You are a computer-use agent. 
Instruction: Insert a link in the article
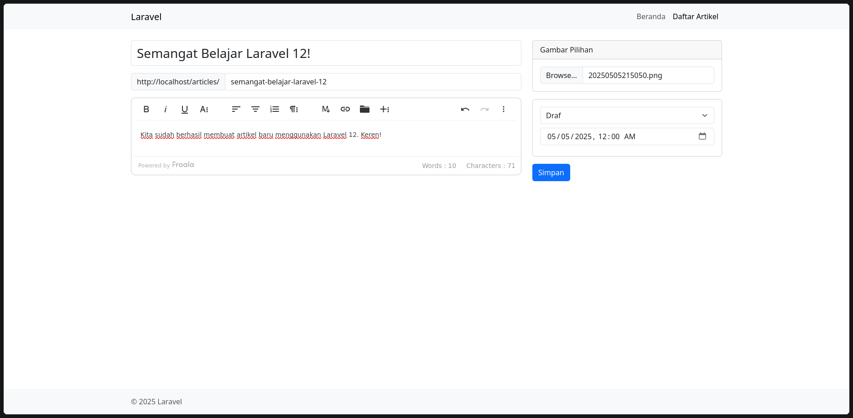point(345,109)
